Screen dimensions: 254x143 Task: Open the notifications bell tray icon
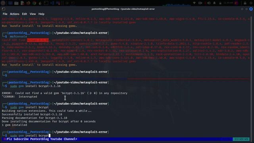[214, 3]
